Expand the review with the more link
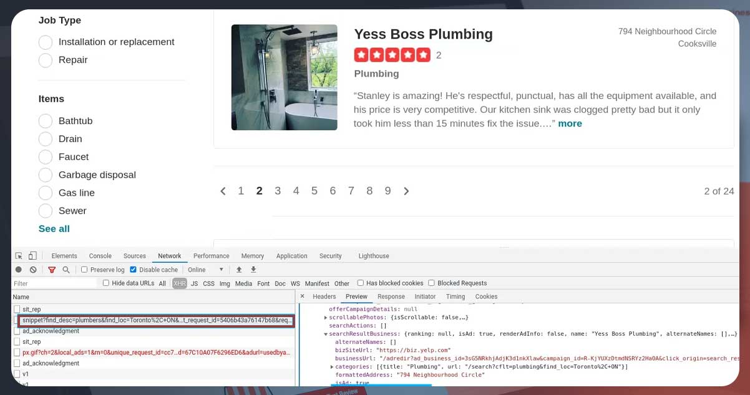Image resolution: width=750 pixels, height=395 pixels. point(570,123)
